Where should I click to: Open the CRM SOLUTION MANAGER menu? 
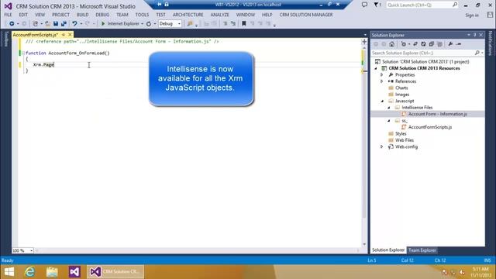(306, 15)
